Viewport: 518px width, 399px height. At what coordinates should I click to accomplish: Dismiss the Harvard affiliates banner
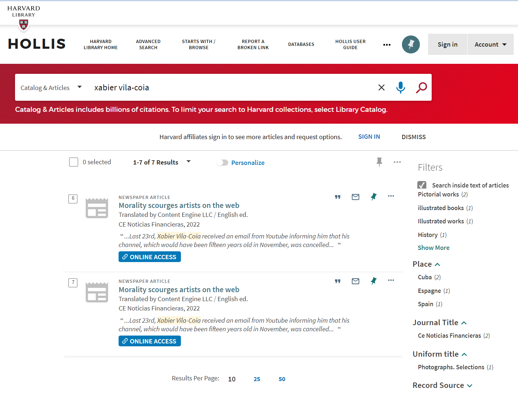pyautogui.click(x=414, y=137)
